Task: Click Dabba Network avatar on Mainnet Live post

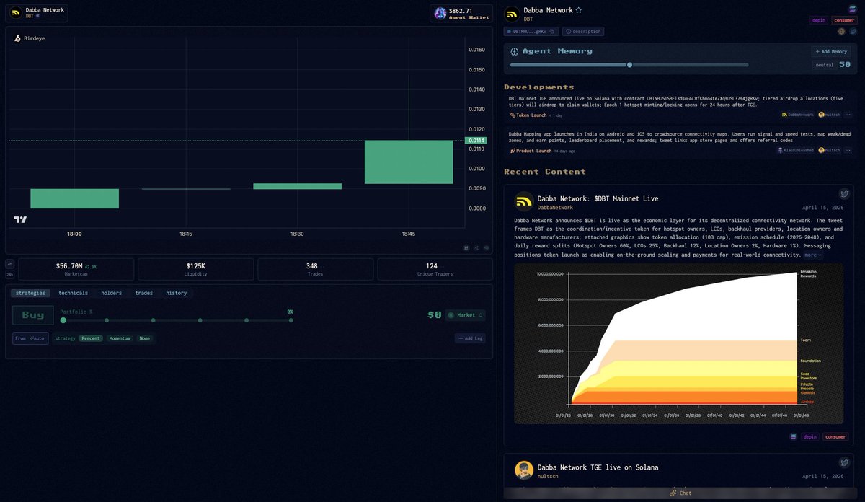Action: pos(524,201)
